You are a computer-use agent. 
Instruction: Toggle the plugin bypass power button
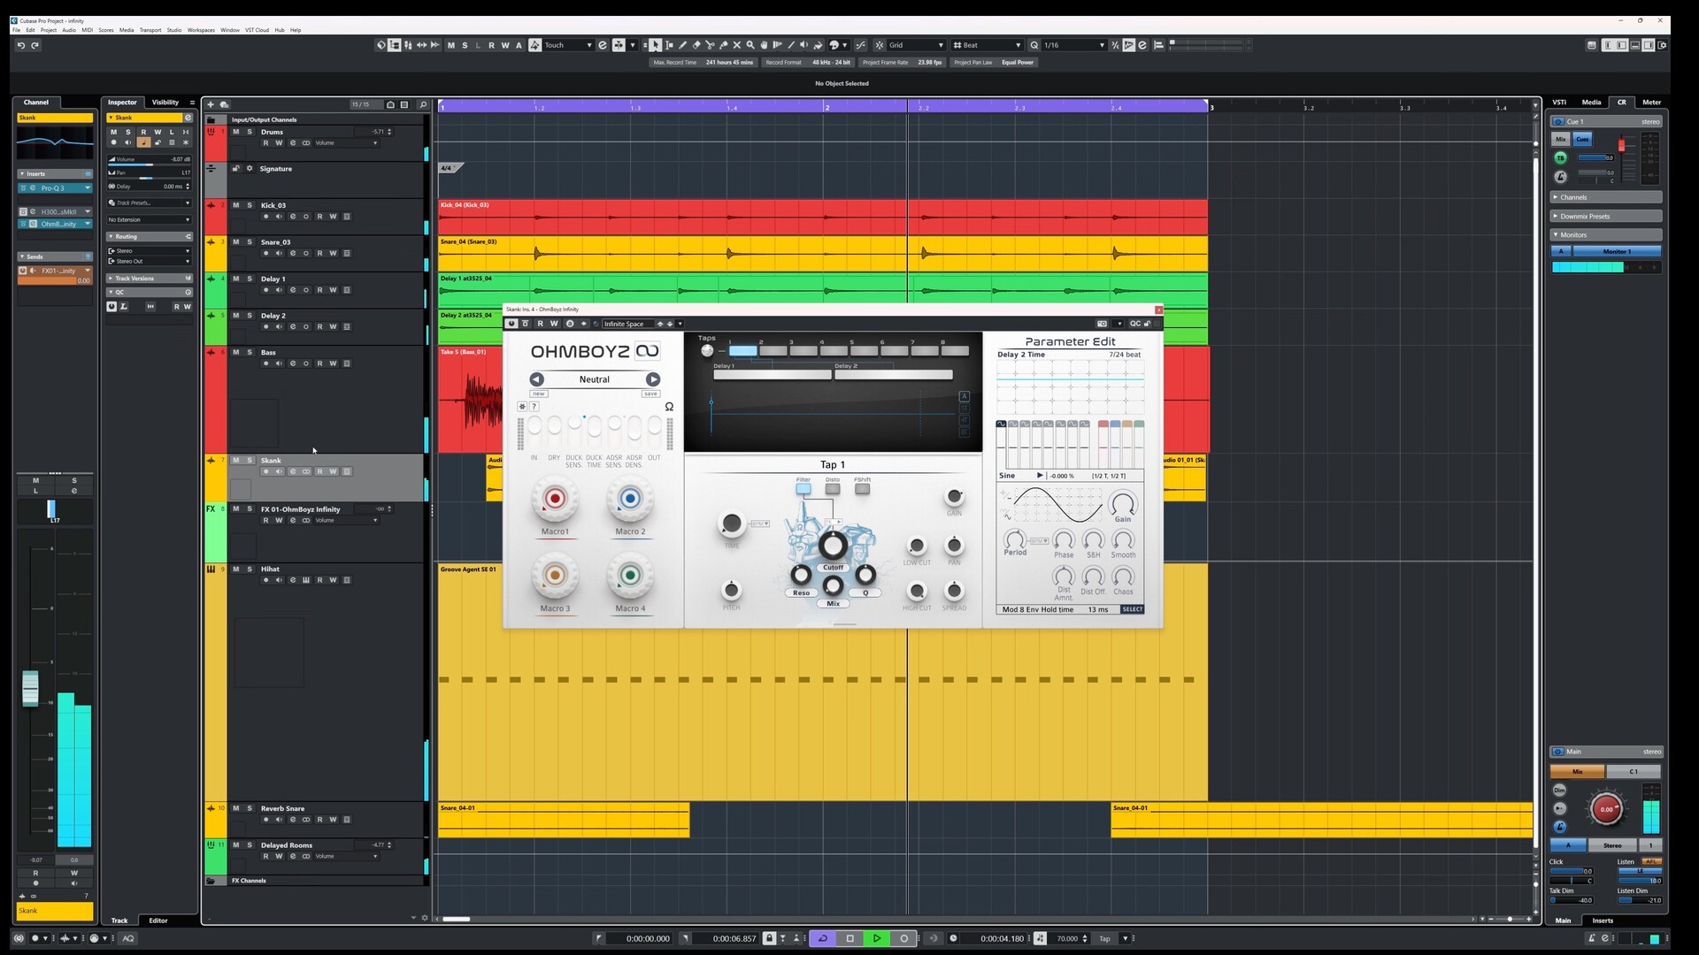point(511,324)
